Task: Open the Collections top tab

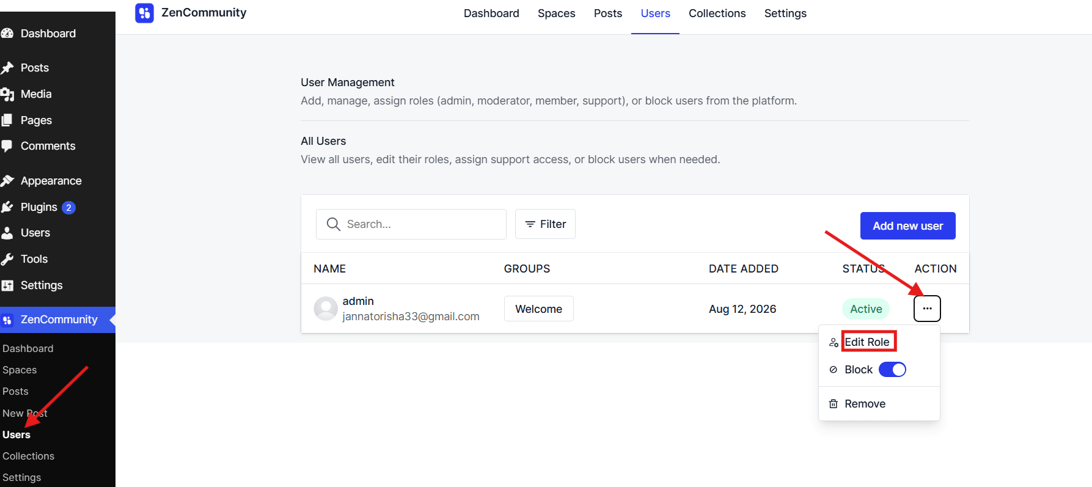Action: tap(717, 13)
